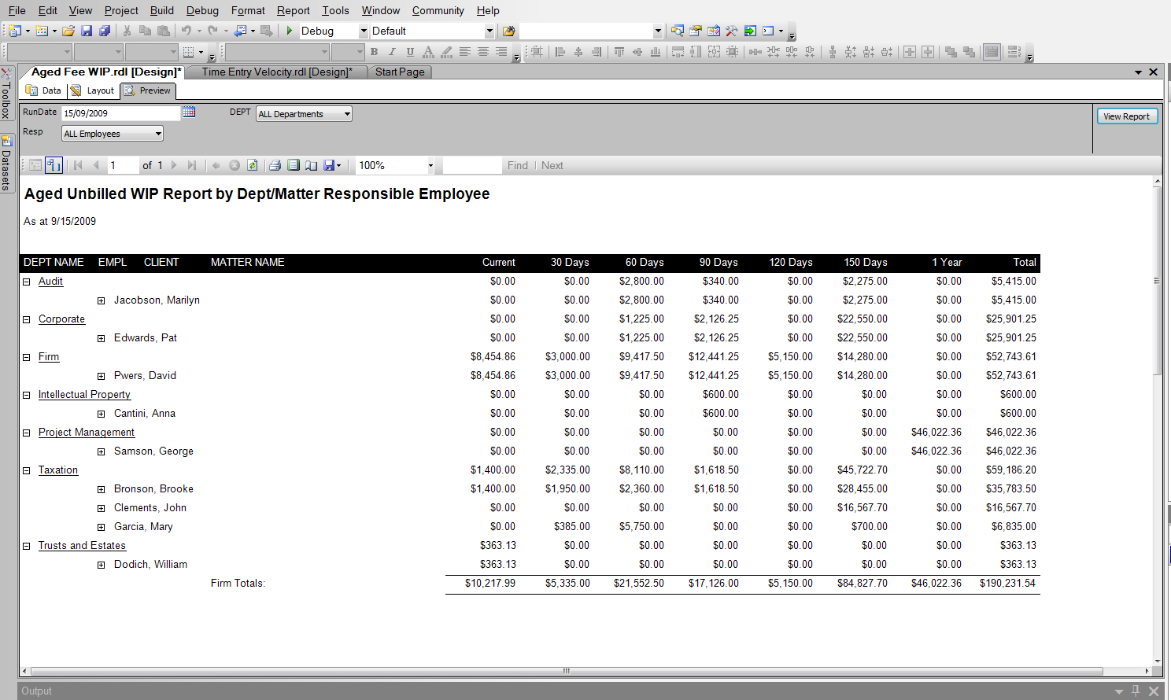Click the Next search button
This screenshot has width=1171, height=700.
[x=552, y=165]
